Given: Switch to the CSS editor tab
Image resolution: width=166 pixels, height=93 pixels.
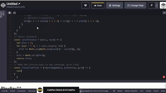Looking at the screenshot, I should tap(3, 13).
